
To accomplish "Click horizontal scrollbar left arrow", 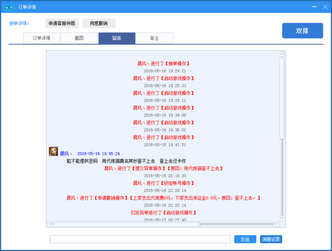I will (50, 224).
